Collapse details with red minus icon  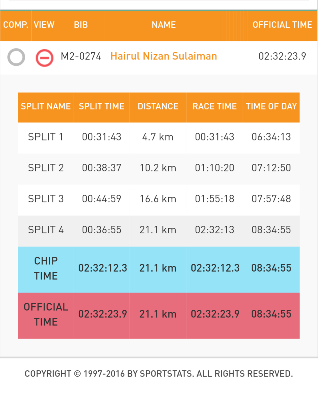pos(44,58)
